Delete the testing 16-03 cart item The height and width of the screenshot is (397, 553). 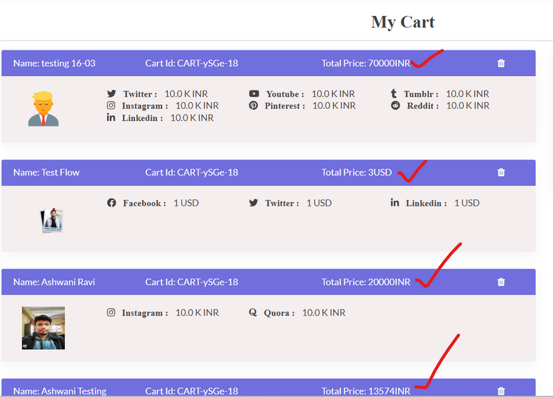pyautogui.click(x=501, y=64)
